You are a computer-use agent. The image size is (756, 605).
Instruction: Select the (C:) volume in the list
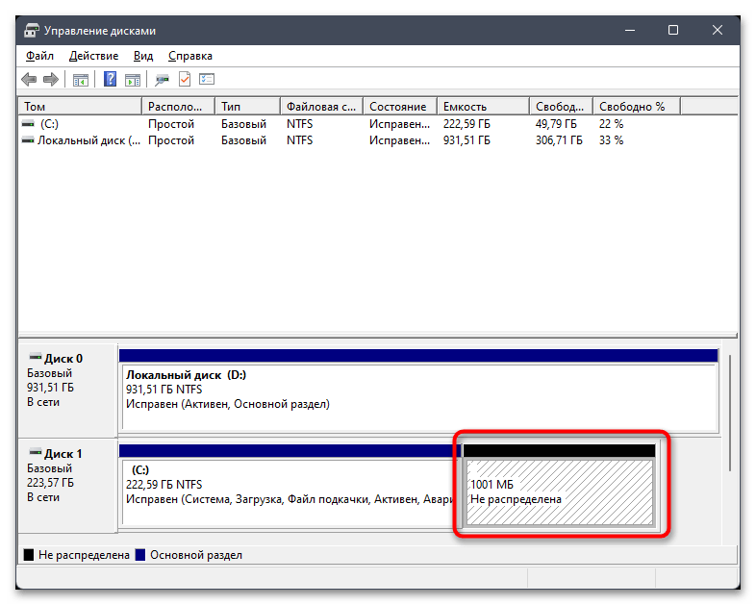click(x=49, y=124)
